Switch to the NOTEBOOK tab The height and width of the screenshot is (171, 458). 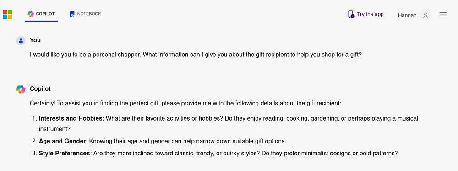tap(85, 14)
